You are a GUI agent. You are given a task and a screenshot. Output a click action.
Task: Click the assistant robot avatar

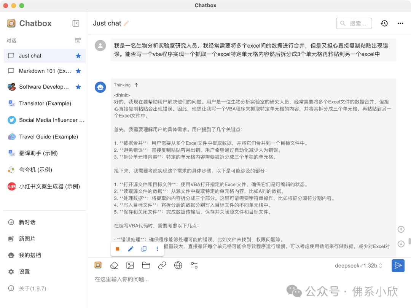click(x=100, y=87)
